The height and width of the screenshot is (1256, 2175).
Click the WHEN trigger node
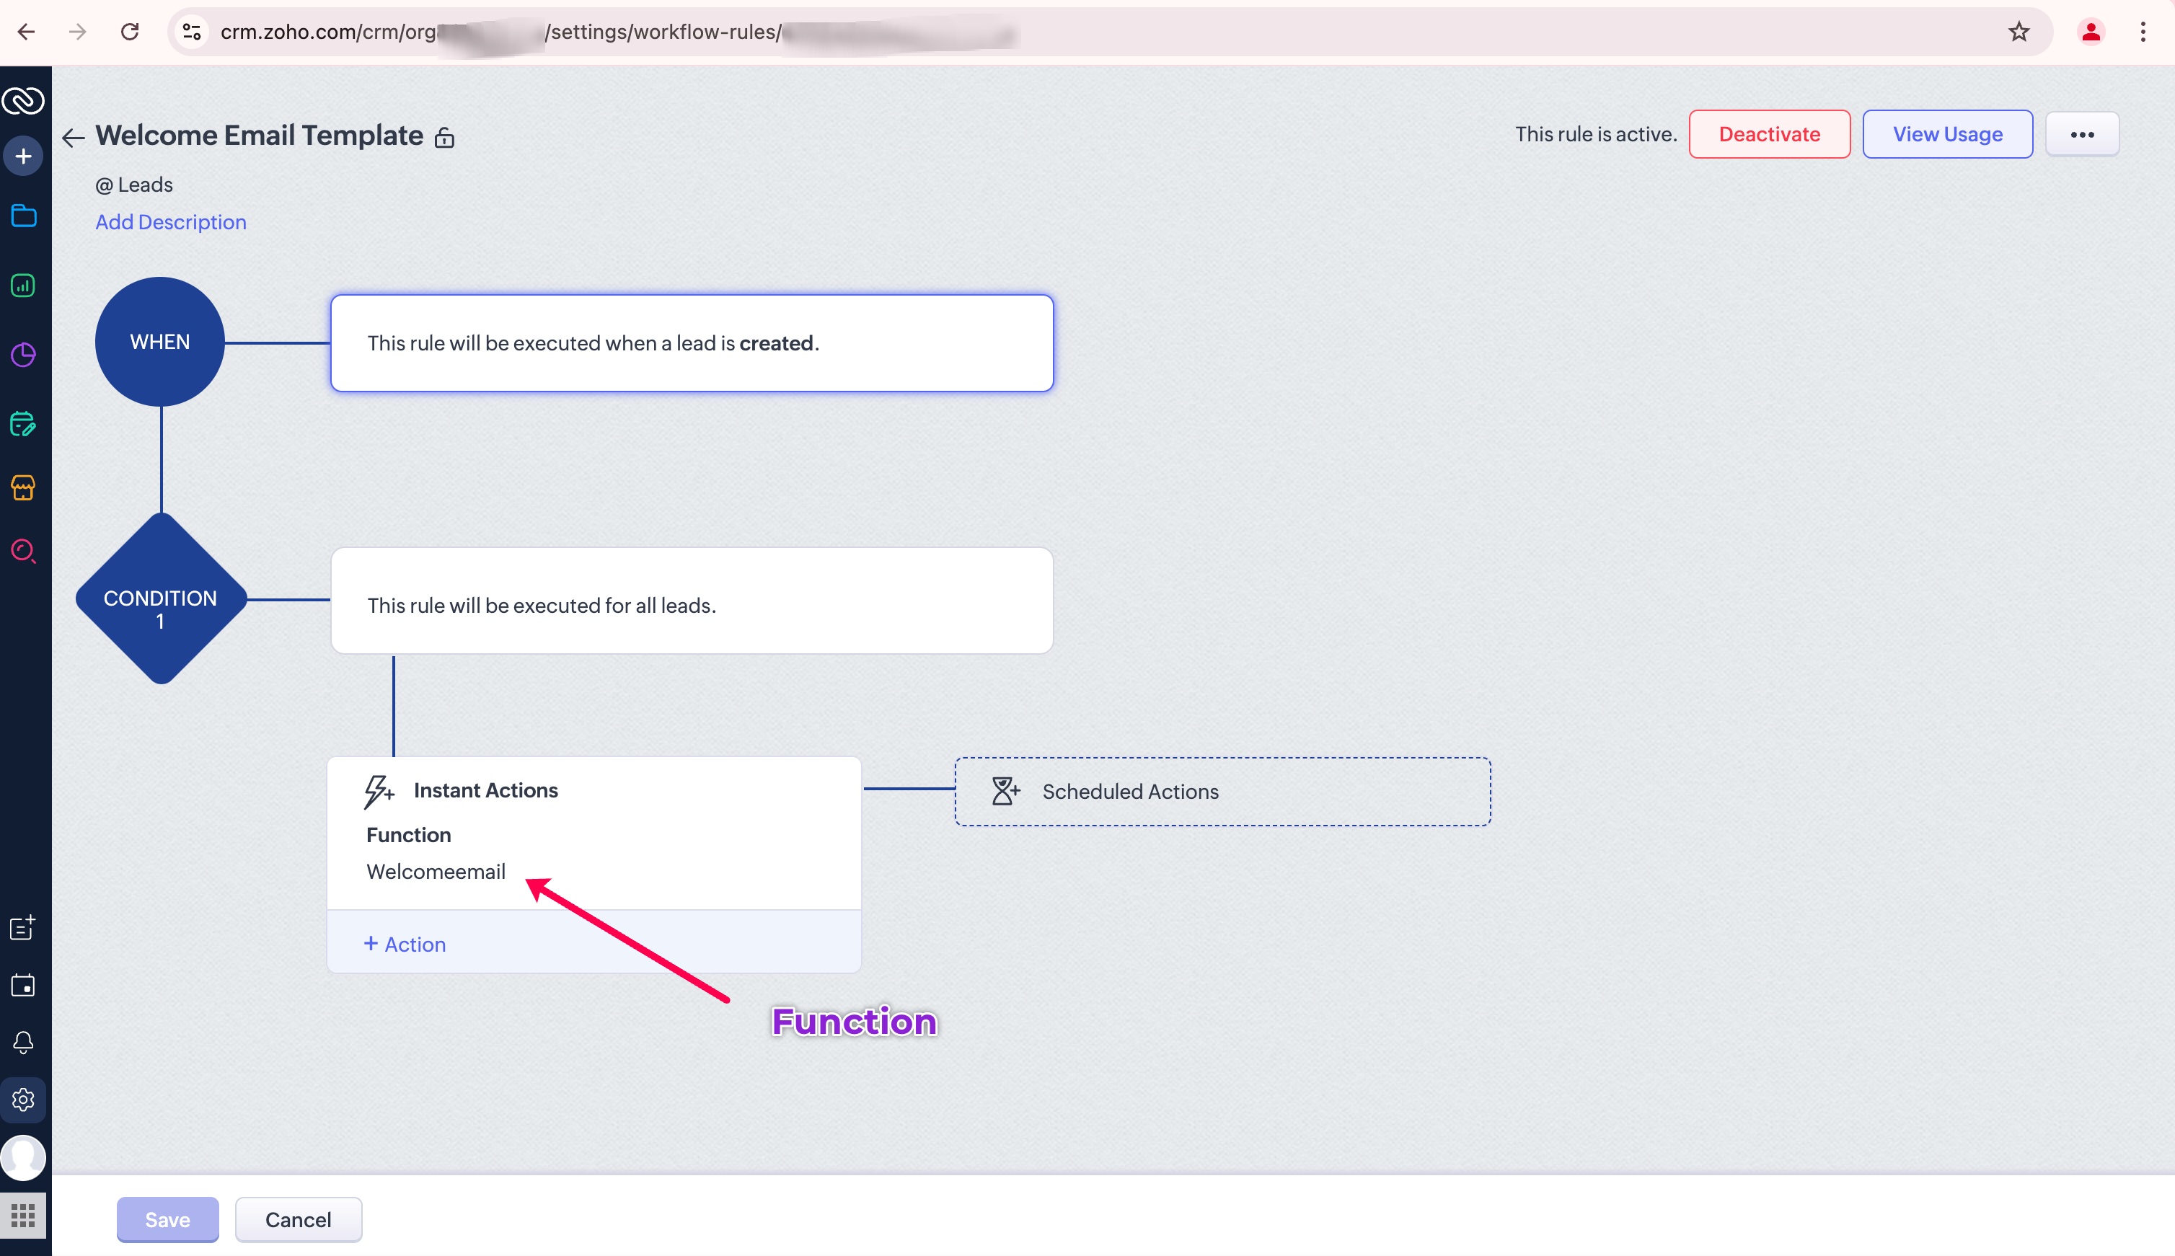tap(161, 342)
